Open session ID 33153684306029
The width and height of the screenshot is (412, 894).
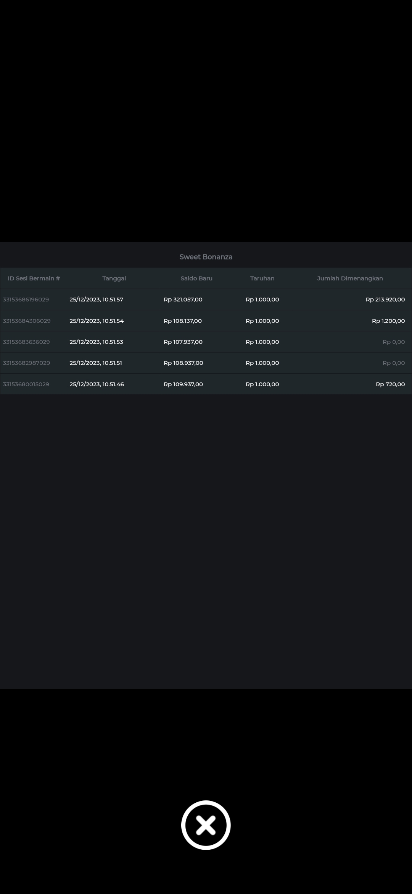point(27,321)
